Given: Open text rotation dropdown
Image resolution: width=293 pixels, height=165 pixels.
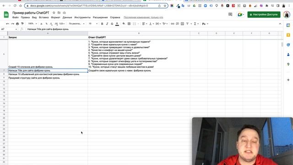Looking at the screenshot, I should coord(165,24).
